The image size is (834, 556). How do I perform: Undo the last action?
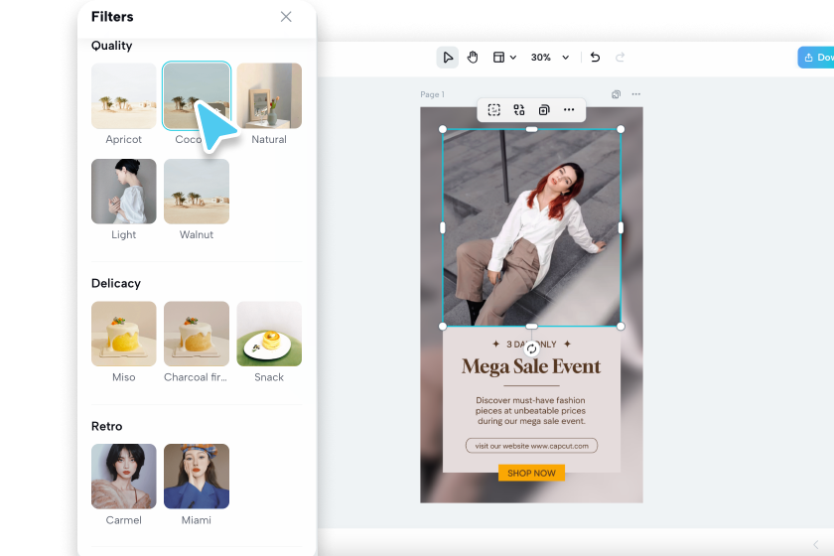pos(595,57)
